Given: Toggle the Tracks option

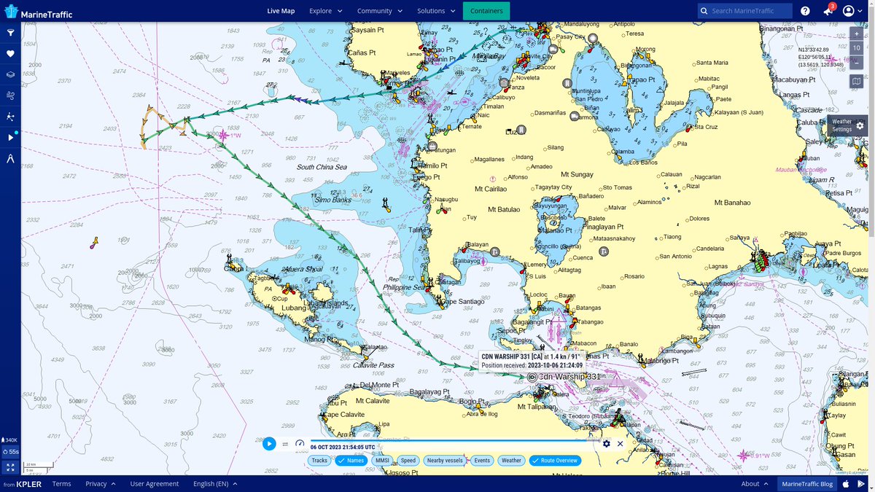Looking at the screenshot, I should click(x=319, y=461).
